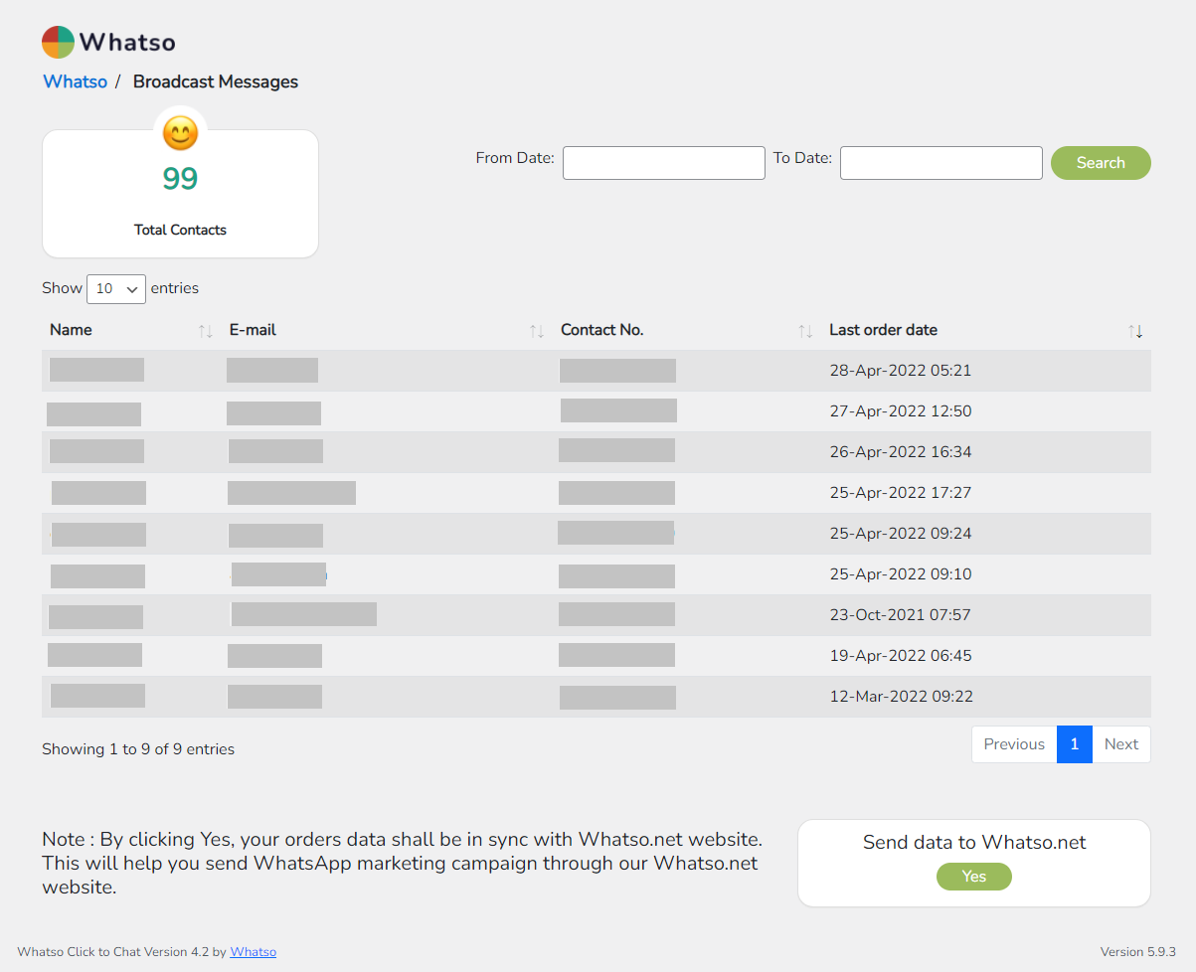1196x972 pixels.
Task: Select the date 28-Apr-2022 05:21
Action: pos(901,371)
